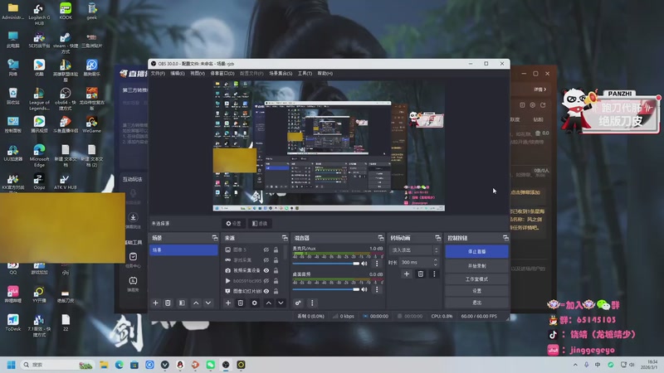Move scene down arrow in Scenes panel
This screenshot has width=664, height=373.
(x=208, y=303)
